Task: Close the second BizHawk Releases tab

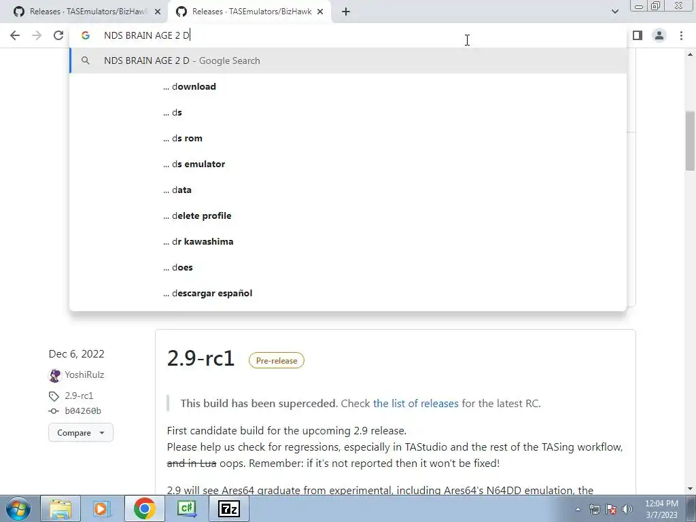Action: pos(320,12)
